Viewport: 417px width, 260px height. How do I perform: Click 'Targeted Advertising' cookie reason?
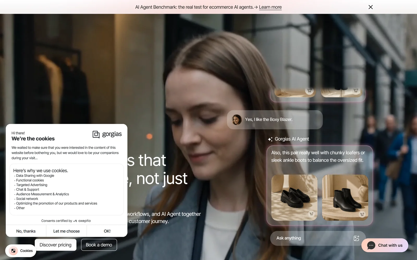pyautogui.click(x=32, y=185)
